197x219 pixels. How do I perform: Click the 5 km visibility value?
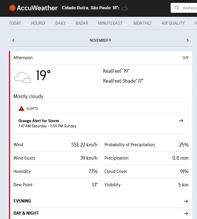(x=183, y=185)
